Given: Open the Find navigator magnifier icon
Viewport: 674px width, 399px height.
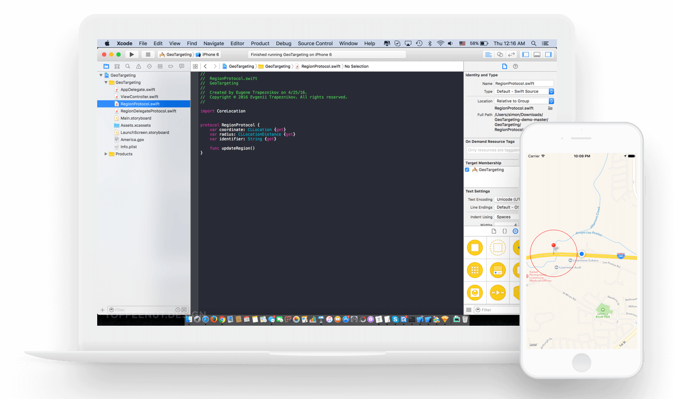Looking at the screenshot, I should tap(128, 66).
